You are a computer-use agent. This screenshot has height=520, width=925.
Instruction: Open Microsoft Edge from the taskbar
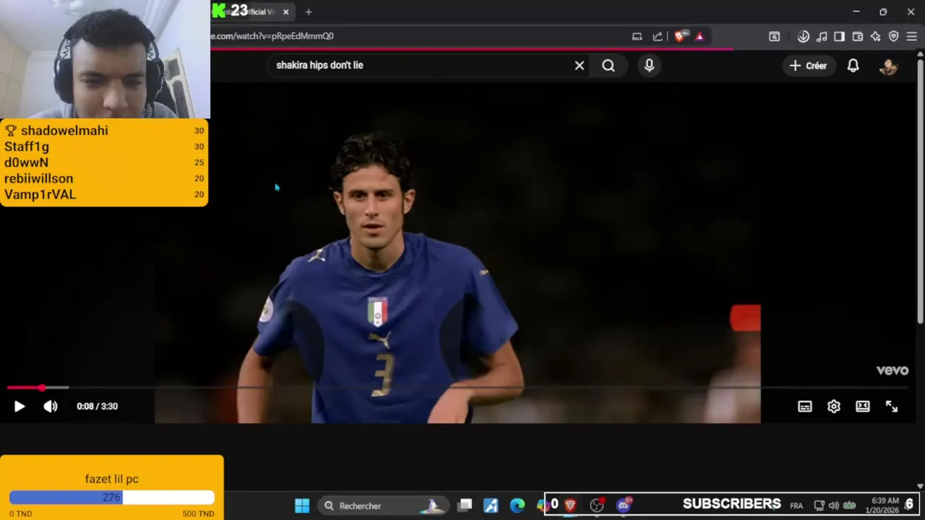pyautogui.click(x=517, y=506)
